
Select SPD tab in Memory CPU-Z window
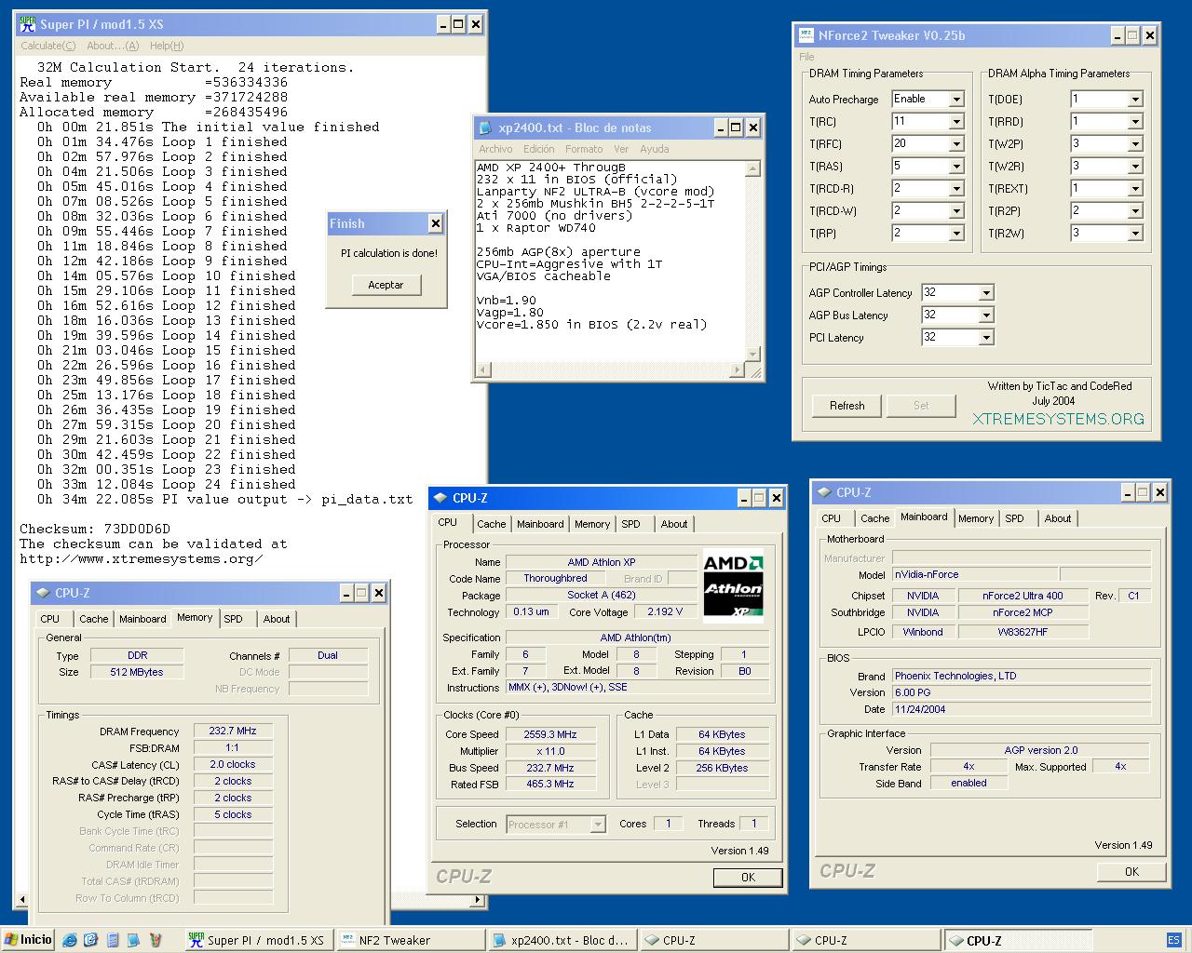(x=234, y=619)
